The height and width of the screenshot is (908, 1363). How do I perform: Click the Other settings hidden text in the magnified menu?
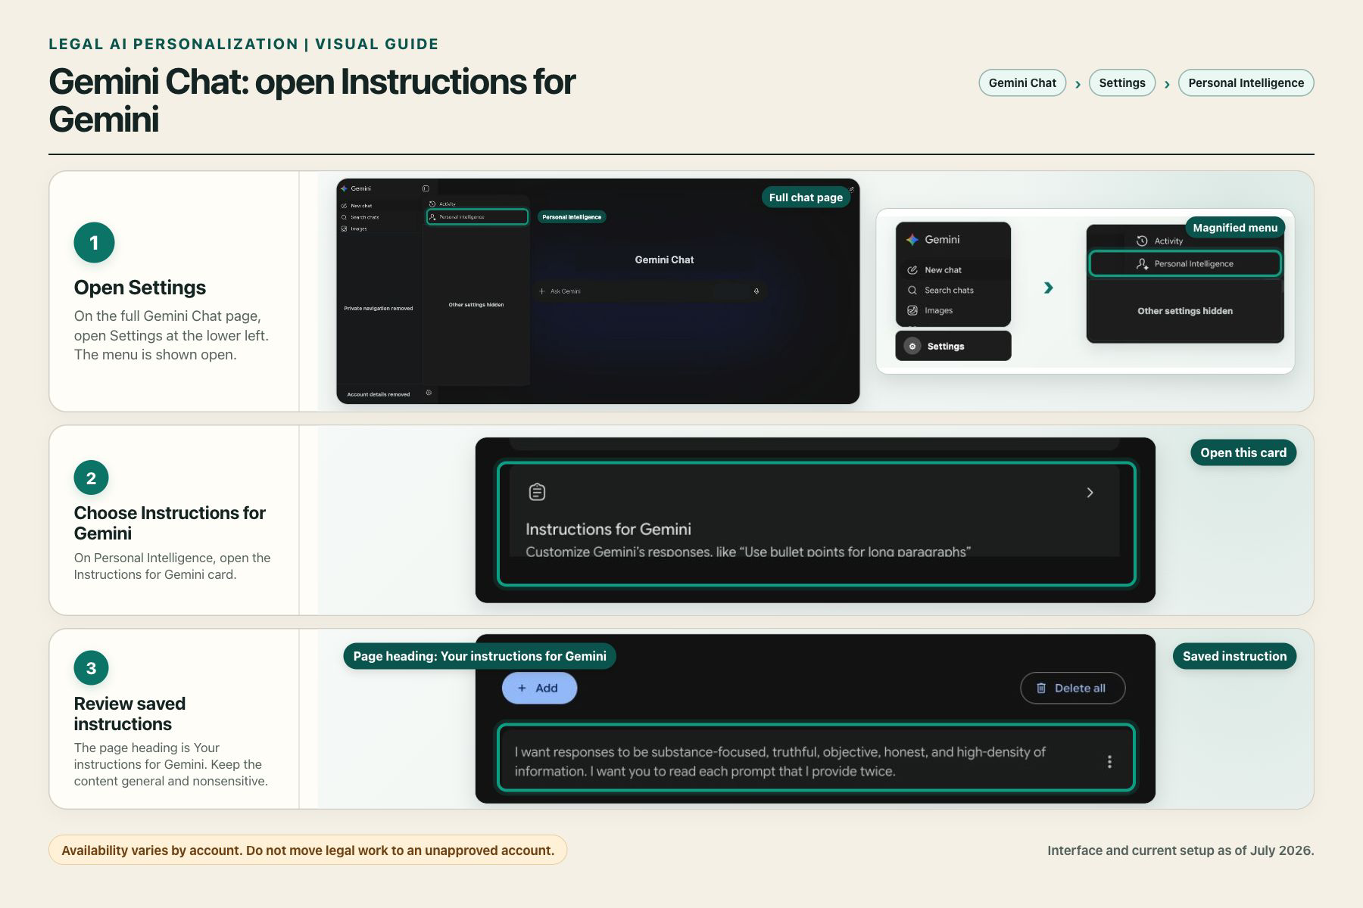tap(1185, 311)
